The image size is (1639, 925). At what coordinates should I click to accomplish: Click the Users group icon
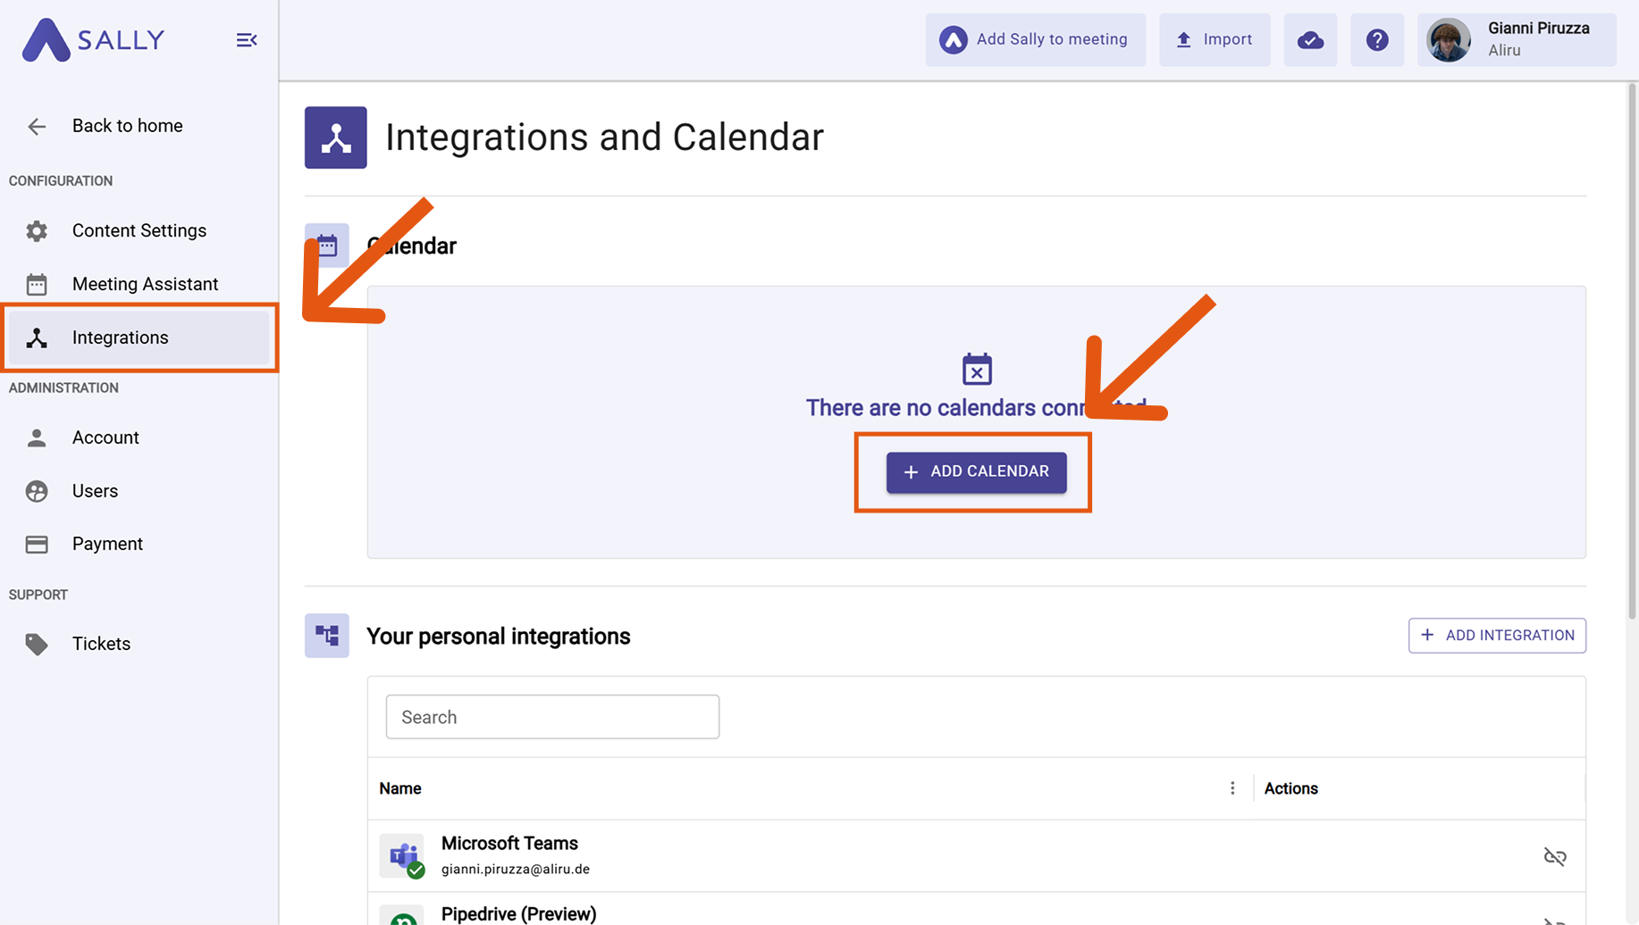[x=37, y=491]
